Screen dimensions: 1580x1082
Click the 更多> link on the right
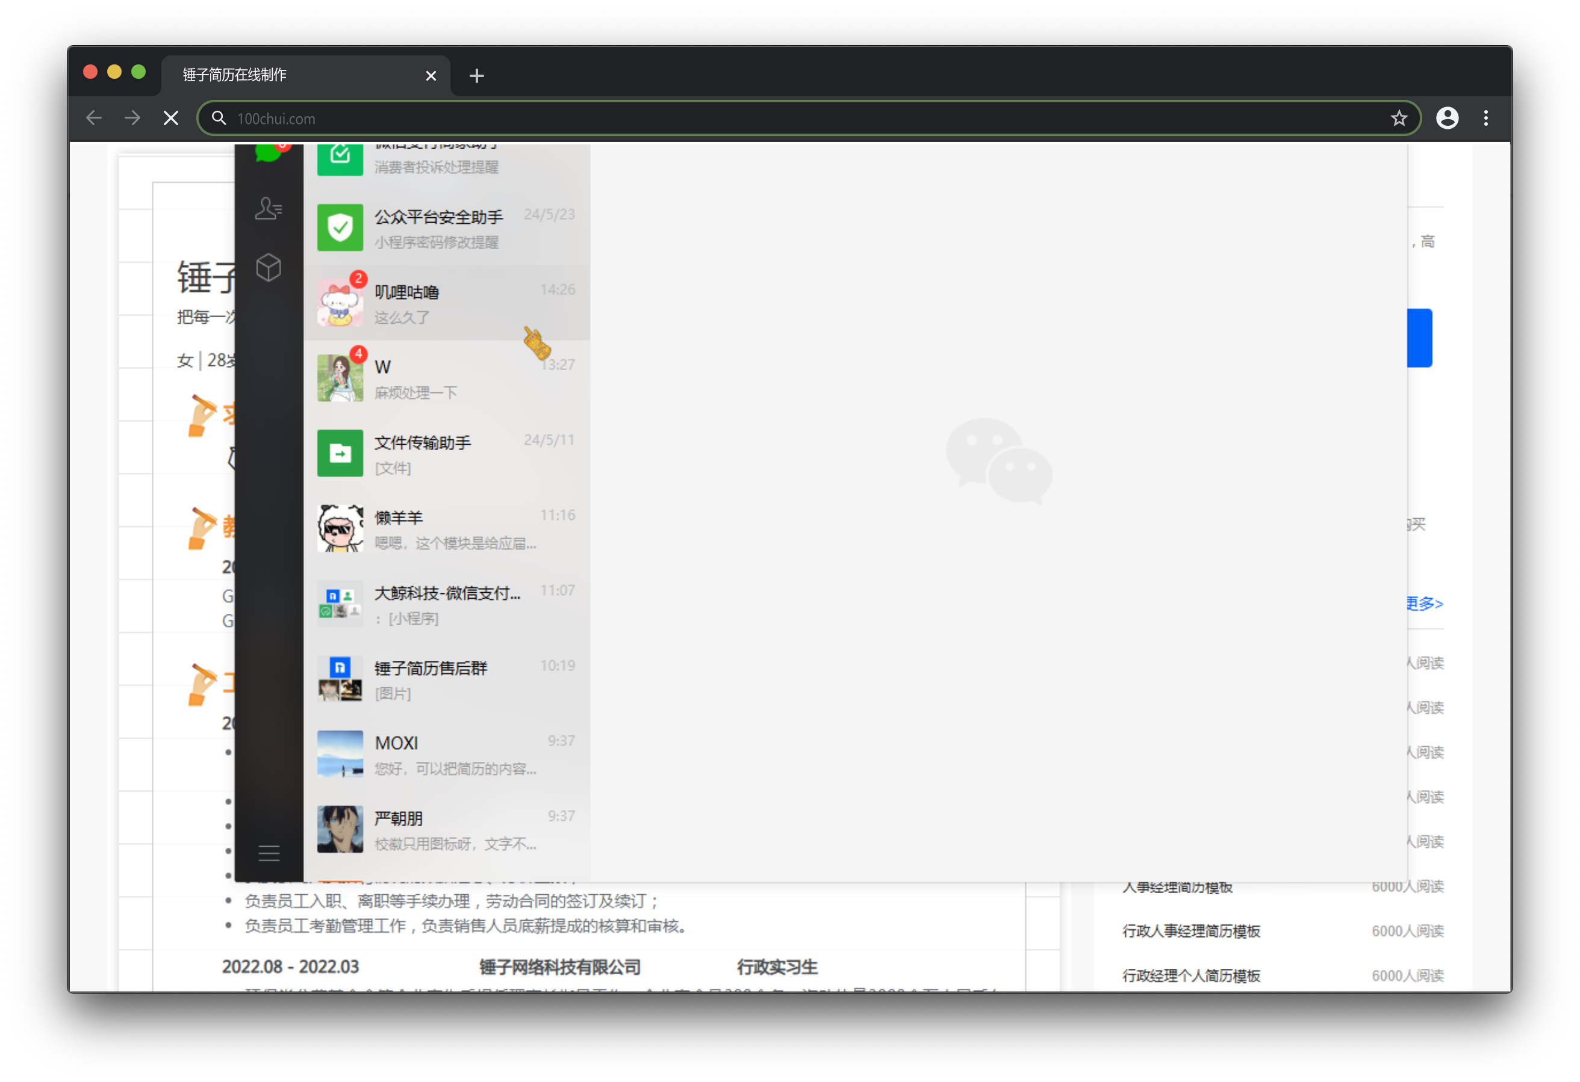(1425, 604)
